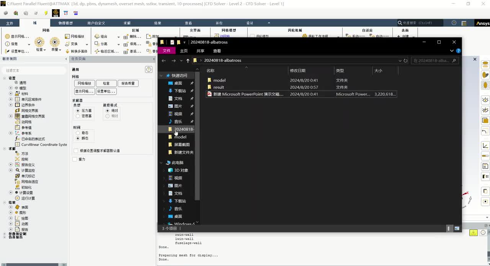
Task: Click PowerPoint file icon in Explorer list
Action: 209,94
